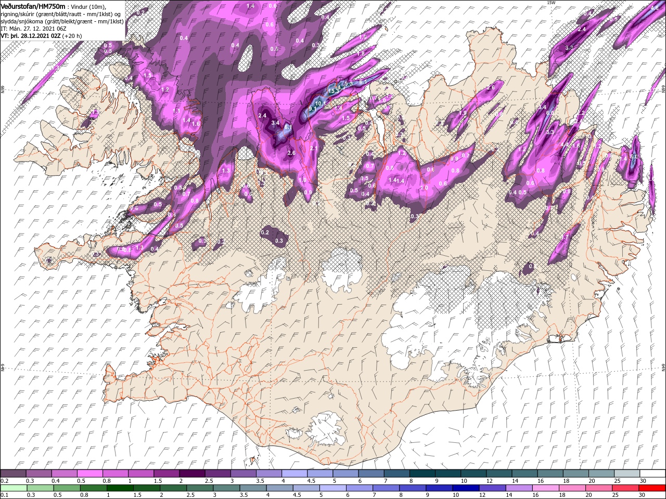The image size is (666, 499).
Task: Click the 30 label in the upper legend scale
Action: coord(643,481)
